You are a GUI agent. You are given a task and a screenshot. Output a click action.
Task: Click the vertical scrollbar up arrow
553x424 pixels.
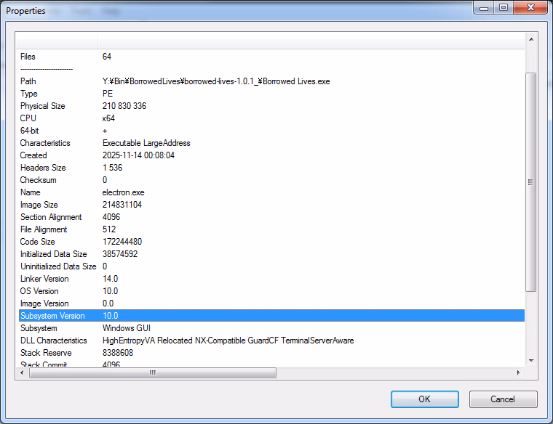[x=530, y=38]
